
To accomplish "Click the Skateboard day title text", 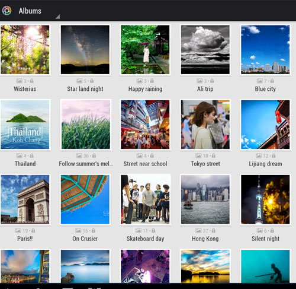I will pyautogui.click(x=145, y=239).
